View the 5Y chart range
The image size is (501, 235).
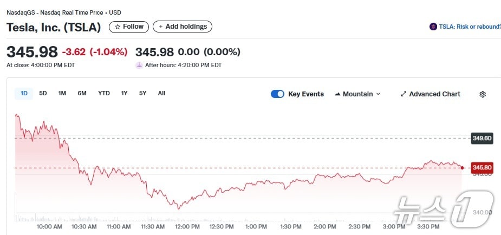click(142, 93)
